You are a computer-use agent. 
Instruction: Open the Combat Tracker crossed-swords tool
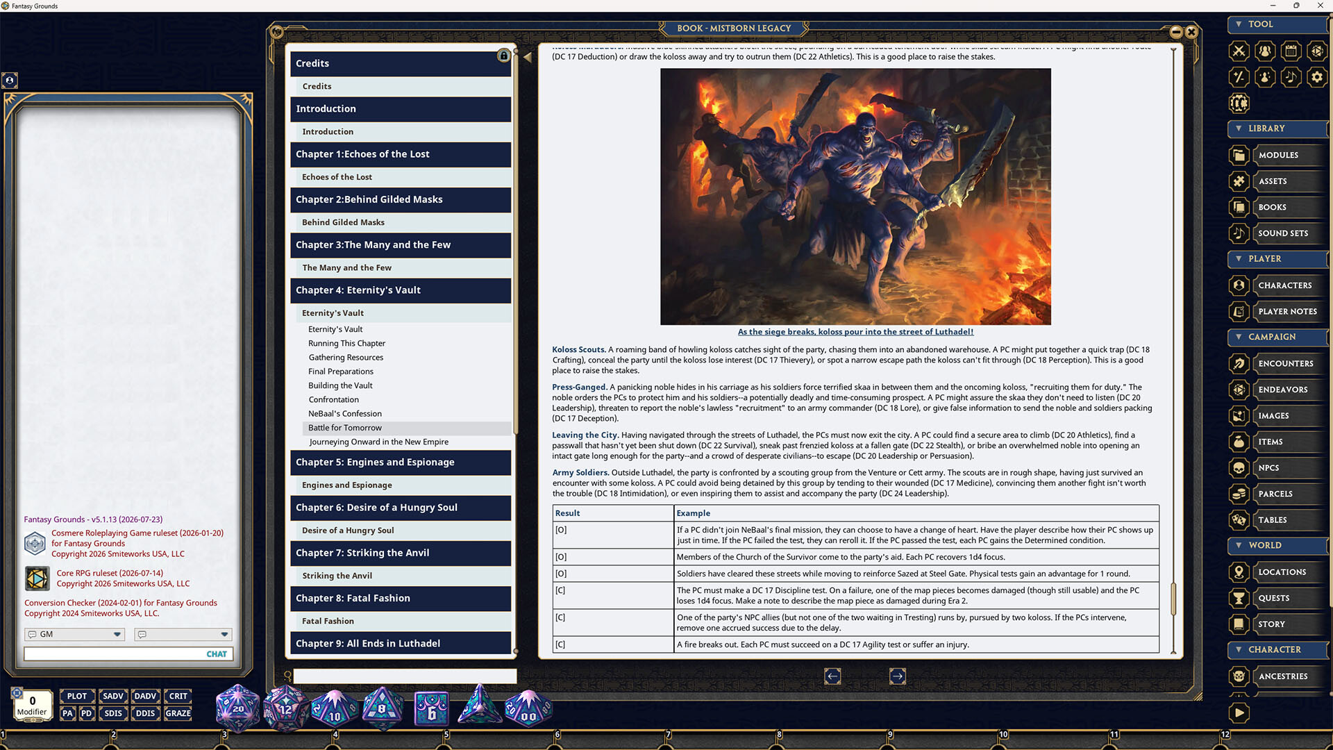tap(1239, 51)
